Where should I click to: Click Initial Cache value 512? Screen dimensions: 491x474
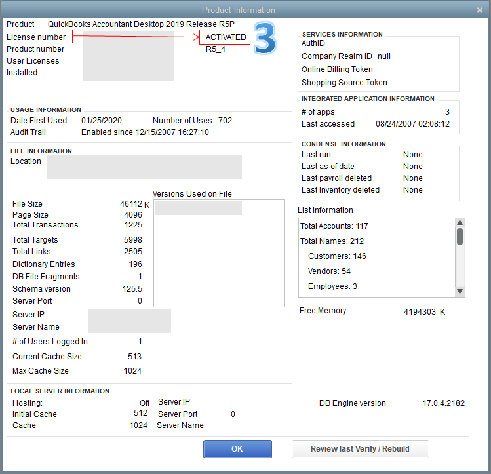point(140,413)
